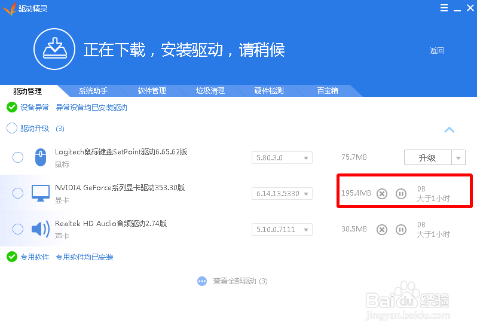Viewport: 477px width, 332px height.
Task: Click 查看全部驱动 (3) link
Action: [240, 281]
